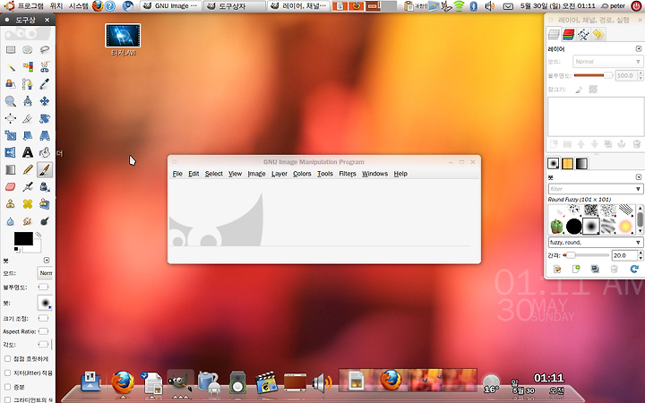
Task: Click the spacing value field showing 20.0
Action: click(x=624, y=255)
